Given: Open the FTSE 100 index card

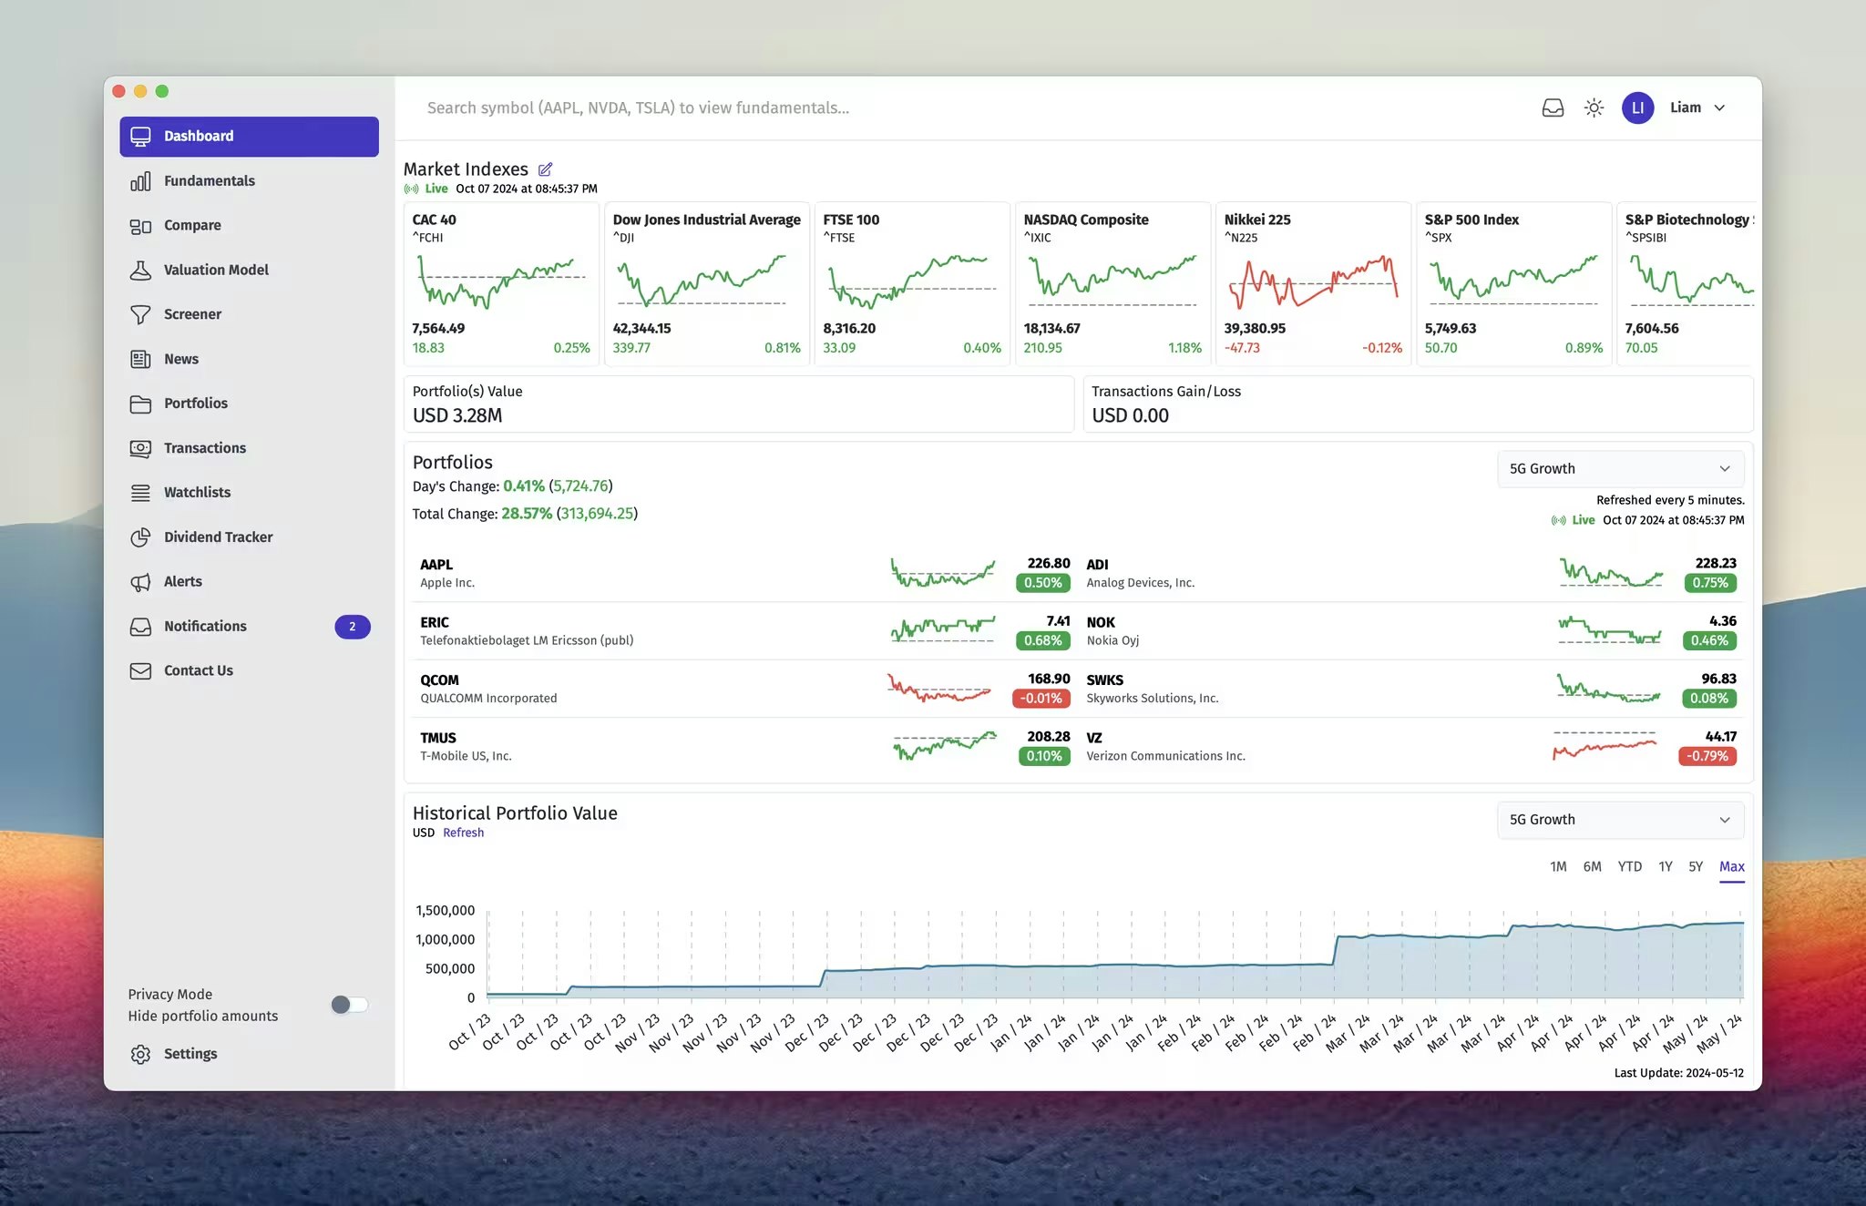Looking at the screenshot, I should pyautogui.click(x=912, y=284).
